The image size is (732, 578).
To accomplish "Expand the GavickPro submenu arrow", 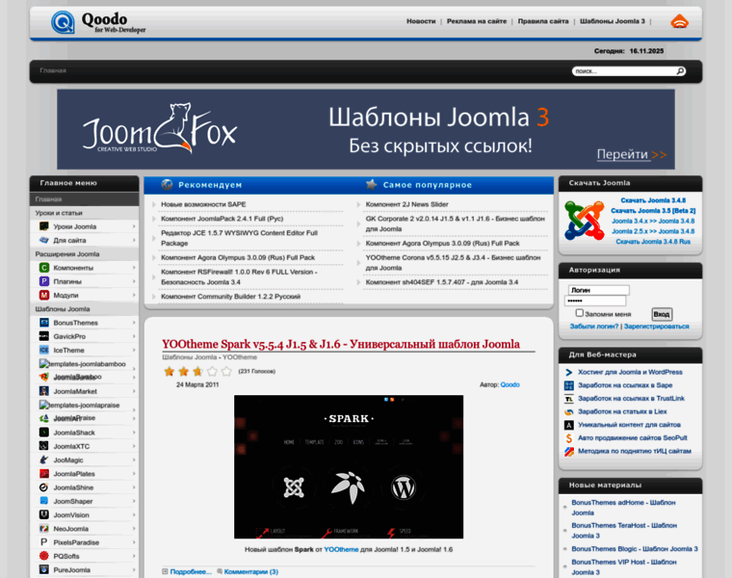I will [134, 336].
